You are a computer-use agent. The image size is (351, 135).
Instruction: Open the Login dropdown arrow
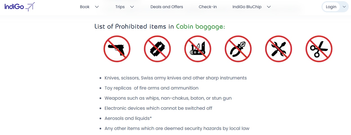coord(344,7)
